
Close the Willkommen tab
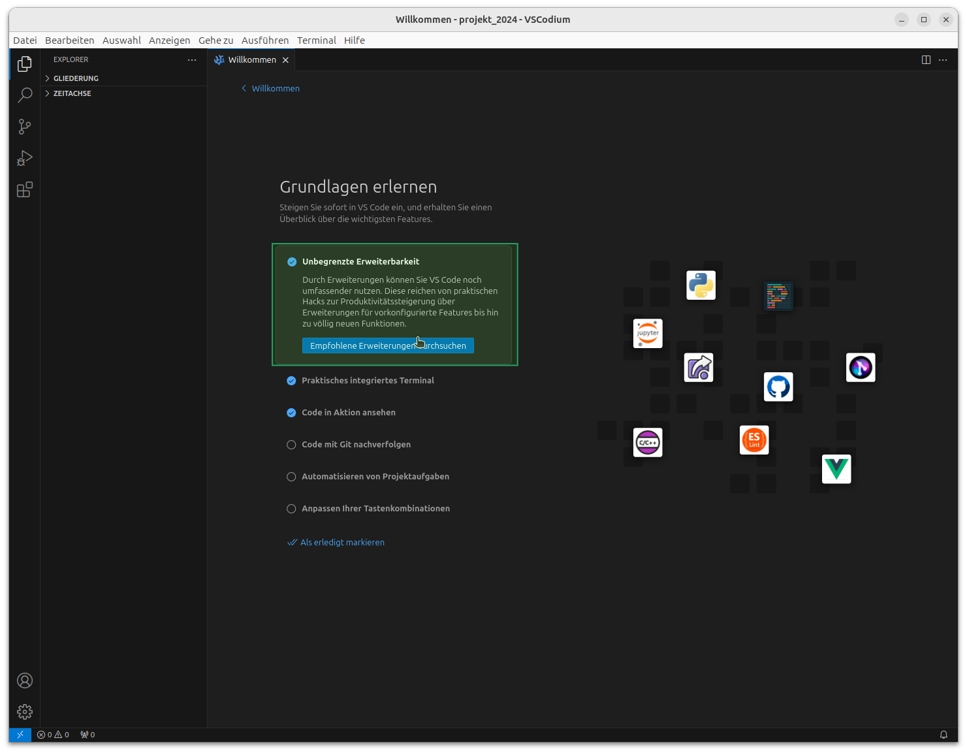pyautogui.click(x=285, y=60)
